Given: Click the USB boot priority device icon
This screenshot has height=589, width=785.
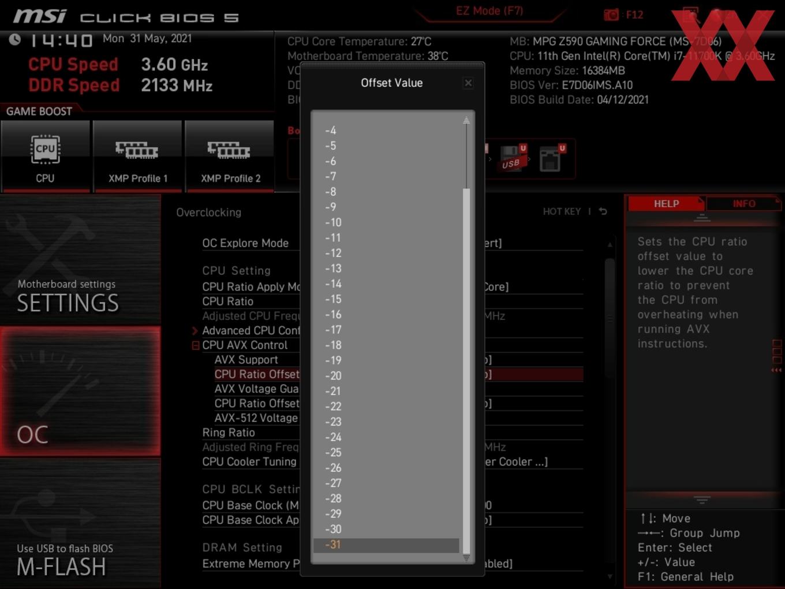Looking at the screenshot, I should point(513,158).
